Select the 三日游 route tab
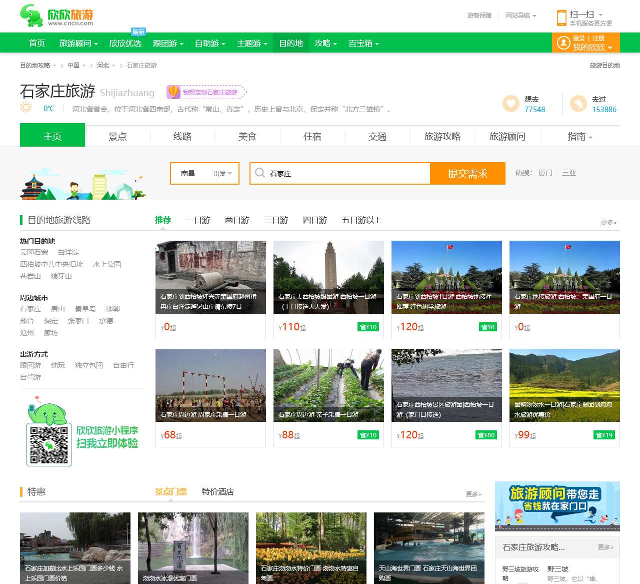Image resolution: width=640 pixels, height=584 pixels. (x=275, y=220)
